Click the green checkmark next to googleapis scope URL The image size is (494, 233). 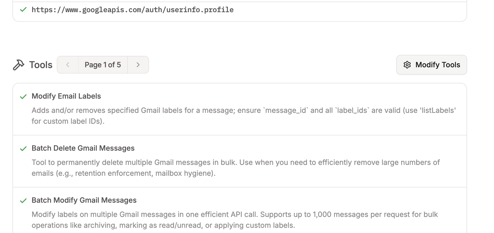(23, 10)
